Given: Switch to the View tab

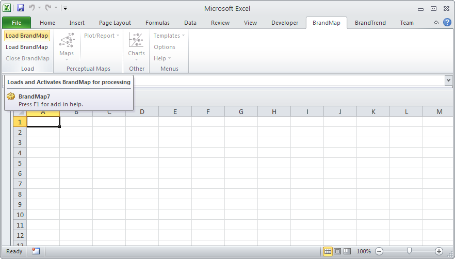Looking at the screenshot, I should coord(250,23).
